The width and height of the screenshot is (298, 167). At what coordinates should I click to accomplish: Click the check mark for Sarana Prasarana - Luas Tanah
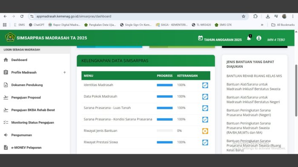(x=205, y=108)
